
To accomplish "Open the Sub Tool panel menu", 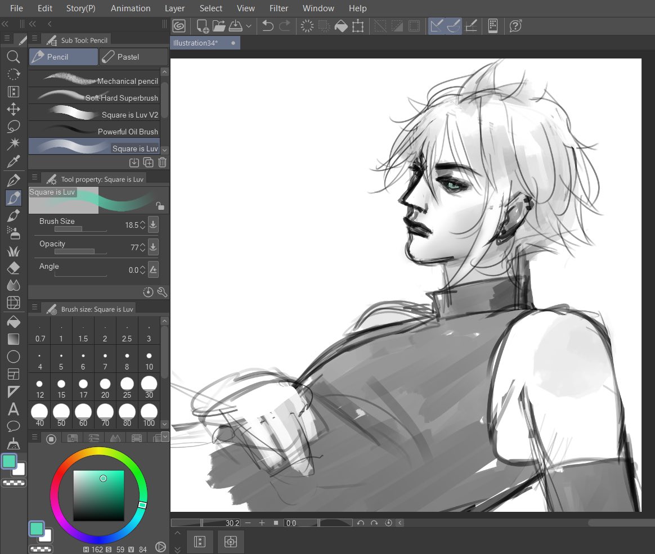I will tap(35, 38).
